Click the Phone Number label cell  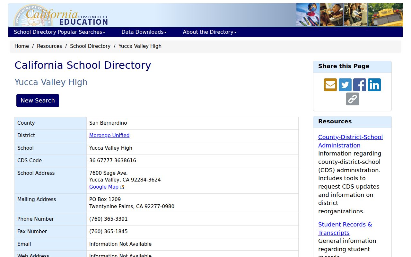coord(50,219)
